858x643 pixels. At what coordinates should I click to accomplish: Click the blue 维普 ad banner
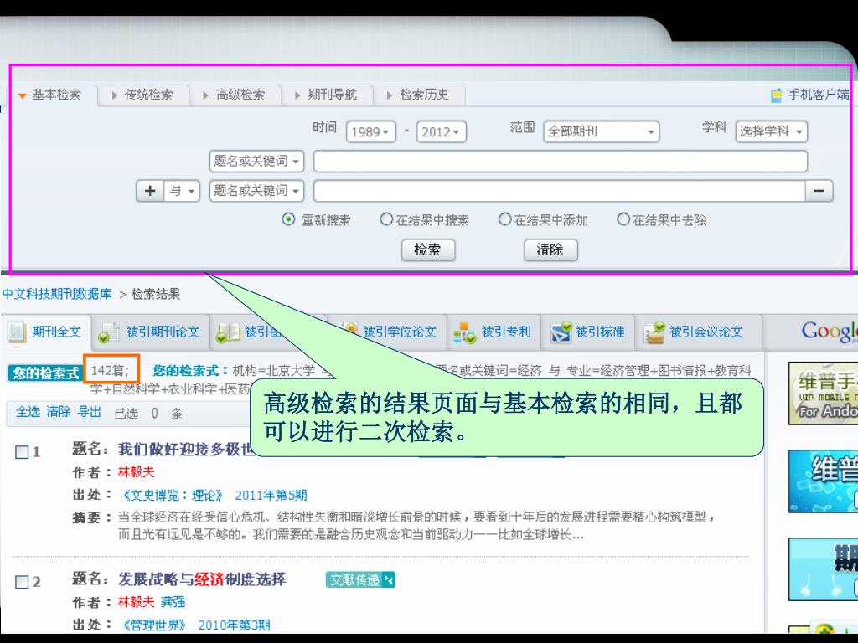[823, 481]
